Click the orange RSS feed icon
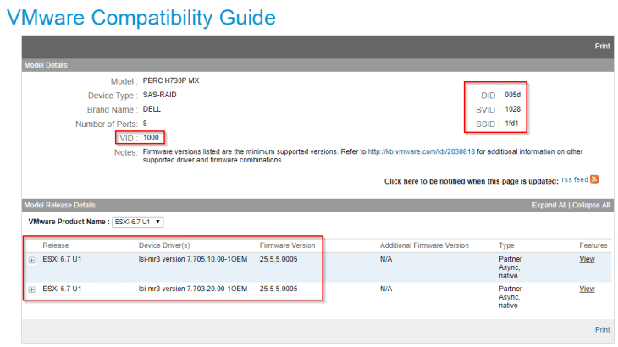 click(594, 179)
